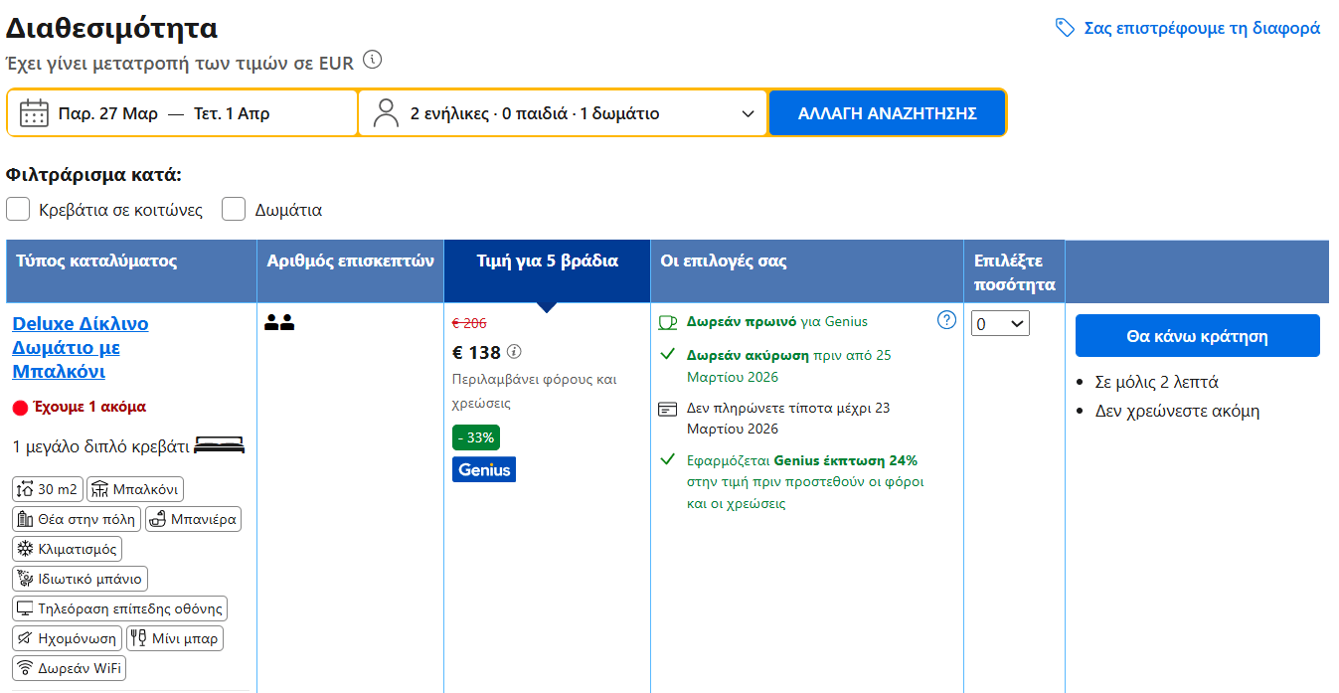Open 'Deluxe Δίκλινο Δωμάτιο με Μπαλκόνι' link
This screenshot has height=693, width=1339.
pos(81,348)
